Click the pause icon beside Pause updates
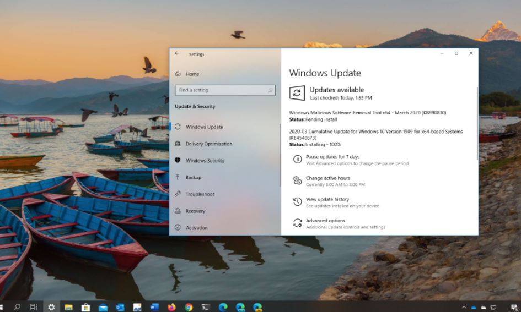 pos(297,160)
